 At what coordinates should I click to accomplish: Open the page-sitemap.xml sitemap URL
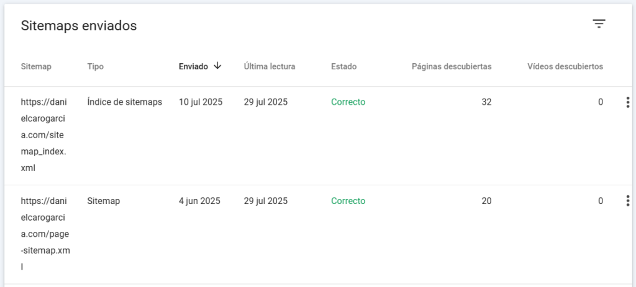(x=45, y=234)
